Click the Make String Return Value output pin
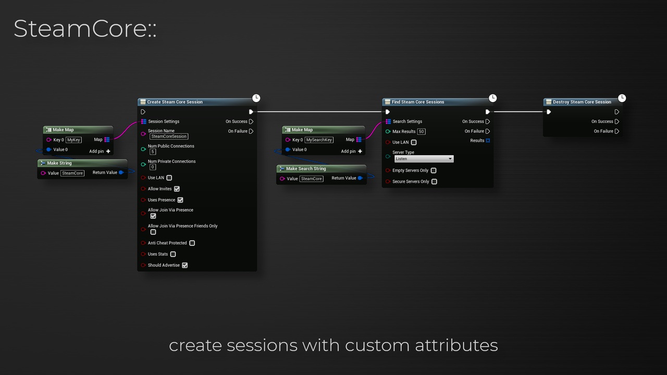The image size is (667, 375). pos(121,172)
